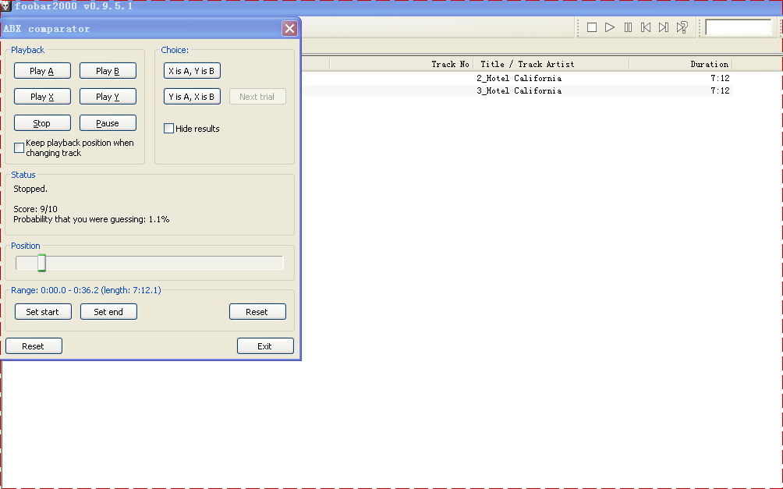Click the 'Score: 9/10' status text
The image size is (783, 489).
pos(35,209)
